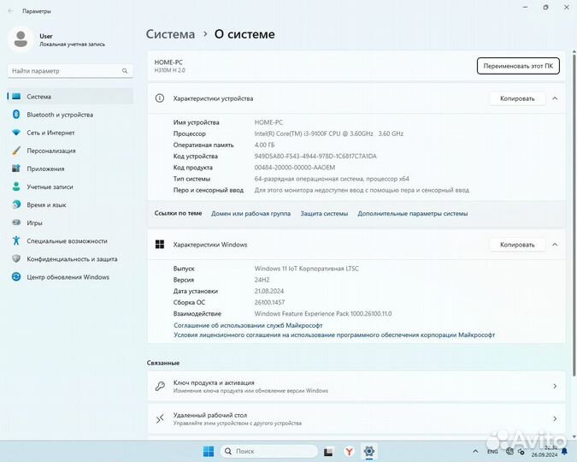Open Соглашение об использовании служб Майкрософт
This screenshot has width=577, height=462.
tap(248, 325)
